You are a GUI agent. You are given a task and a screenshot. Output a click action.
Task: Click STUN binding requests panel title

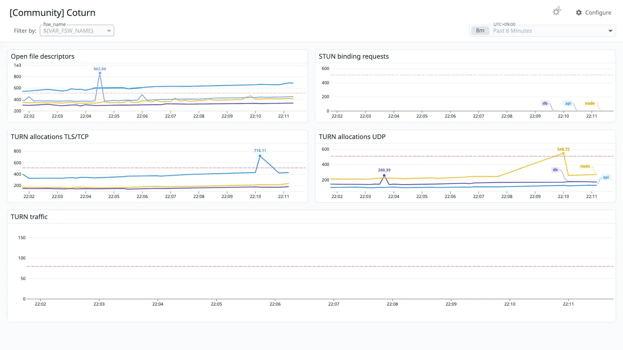coord(354,56)
